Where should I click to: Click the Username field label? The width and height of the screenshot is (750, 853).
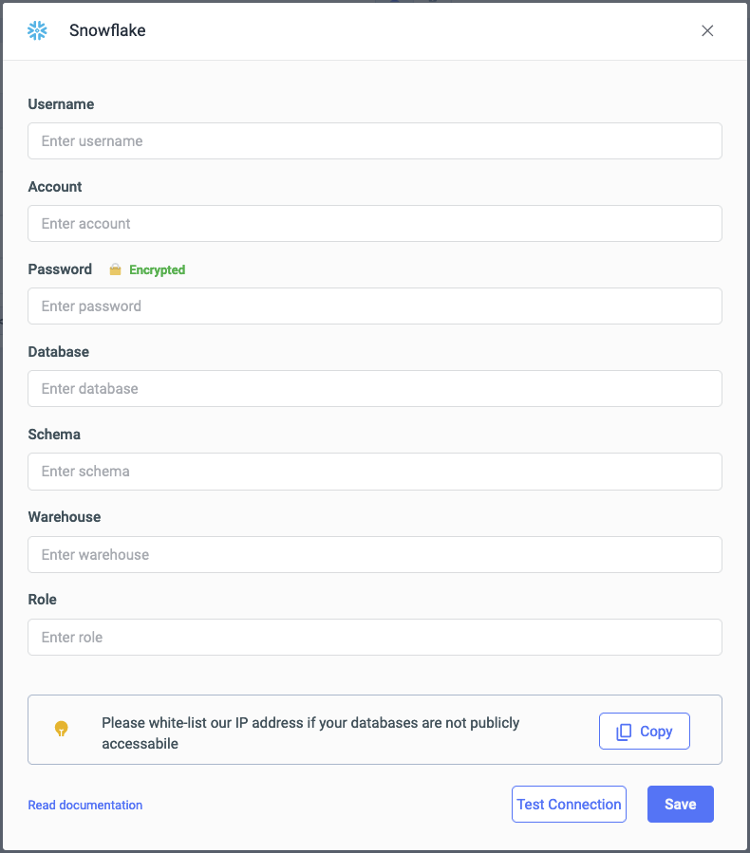(61, 104)
